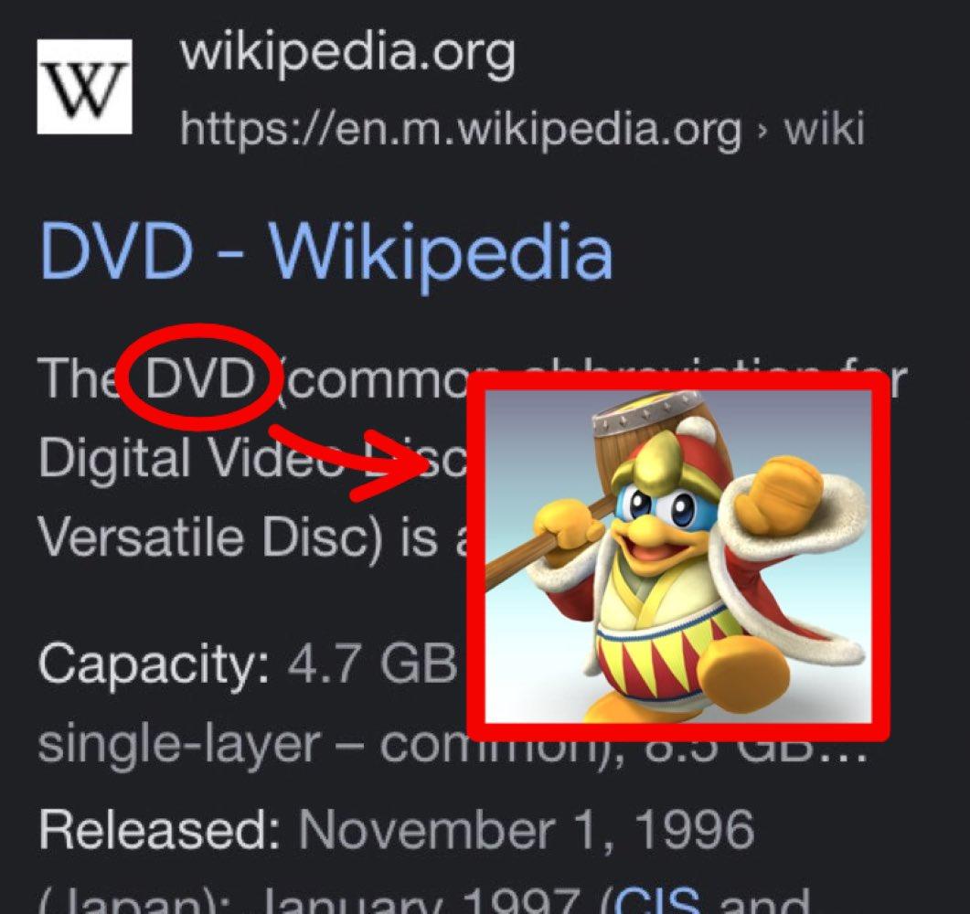Open the wikipedia.org site name
970x914 pixels.
pos(347,53)
